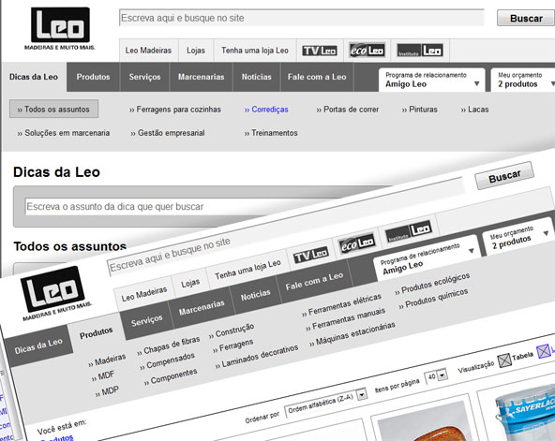Open Soluções em marcenaria topic

[x=64, y=133]
